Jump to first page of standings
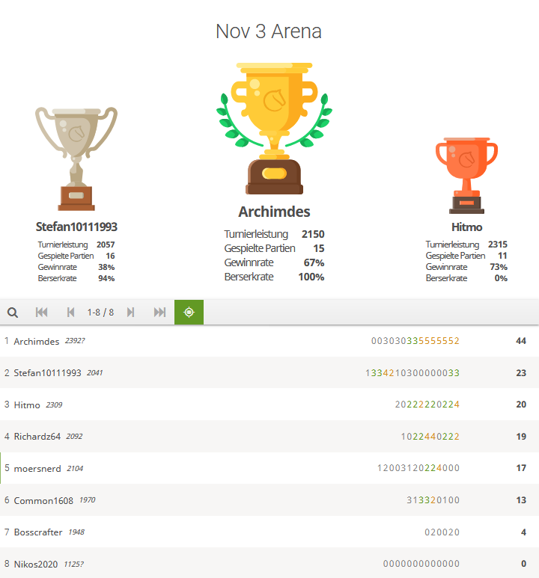This screenshot has height=578, width=539. pos(41,313)
